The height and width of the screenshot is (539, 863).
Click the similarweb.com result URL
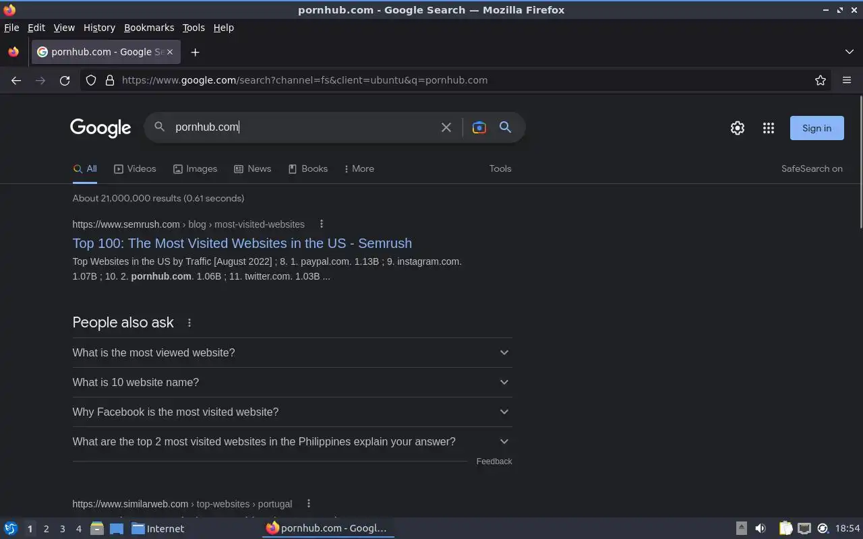click(x=182, y=504)
